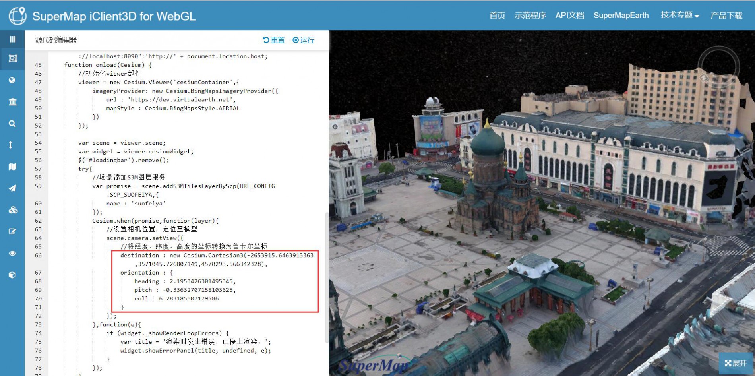
Task: Open 示范程序 navigation item
Action: 530,16
